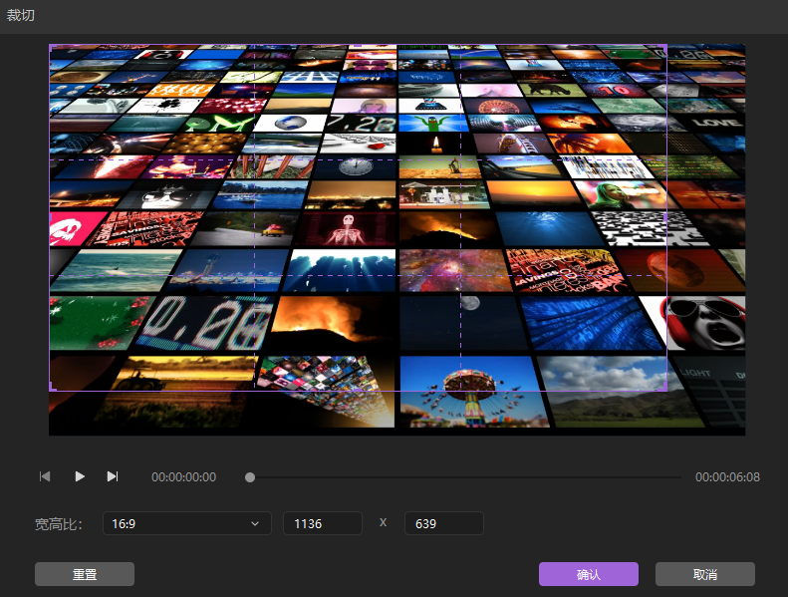Click the playback slider handle
This screenshot has width=788, height=597.
pos(250,477)
